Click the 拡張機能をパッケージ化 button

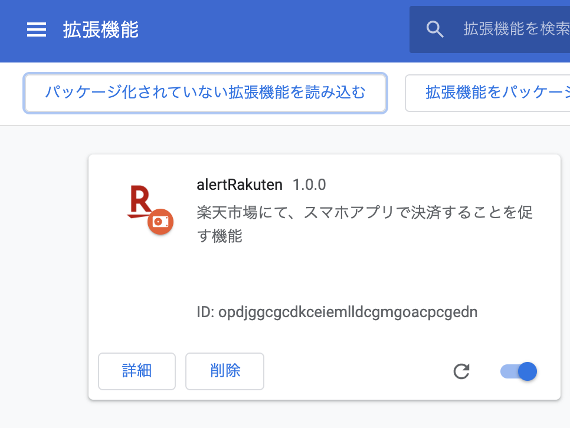(x=488, y=93)
